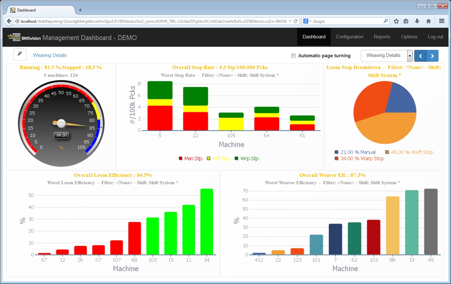The width and height of the screenshot is (451, 284).
Task: Open URL history dropdown arrow
Action: [x=290, y=21]
